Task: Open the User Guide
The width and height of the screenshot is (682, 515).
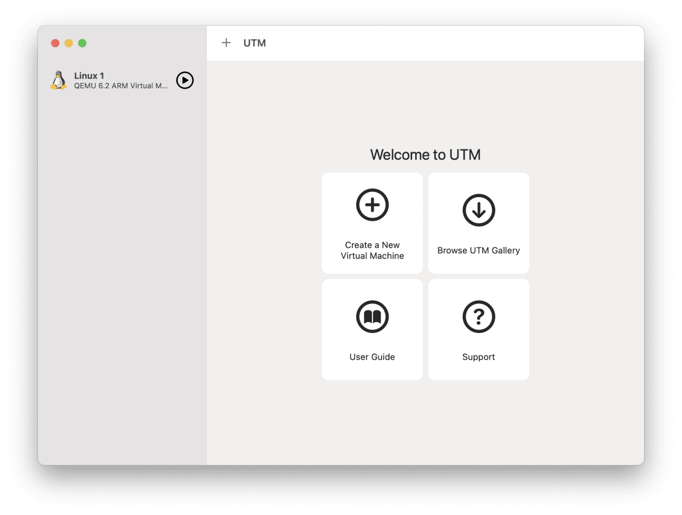Action: pos(372,329)
